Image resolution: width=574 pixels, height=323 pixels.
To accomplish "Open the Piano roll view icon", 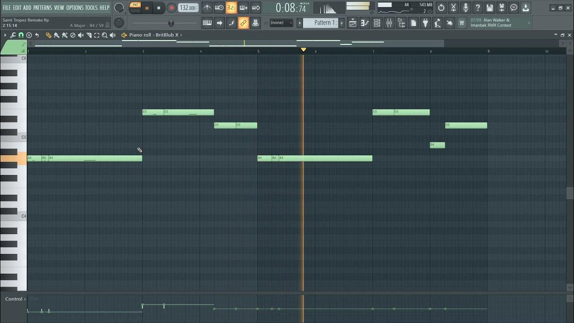I will click(365, 23).
